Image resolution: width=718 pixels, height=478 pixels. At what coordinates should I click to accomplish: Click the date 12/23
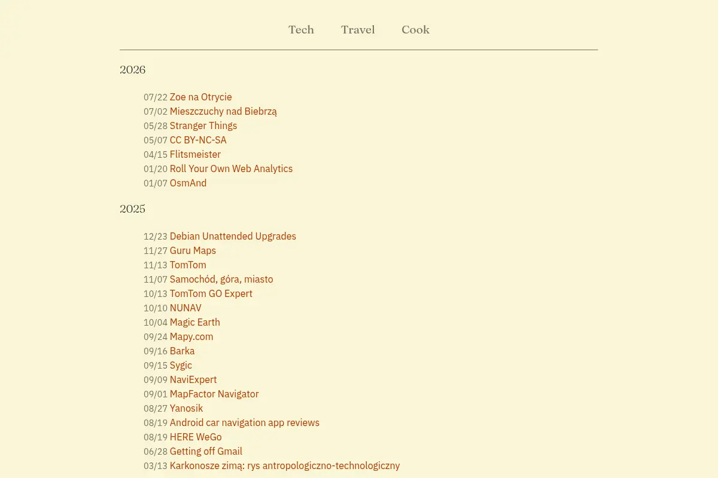click(156, 237)
